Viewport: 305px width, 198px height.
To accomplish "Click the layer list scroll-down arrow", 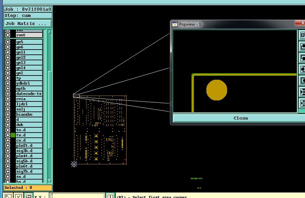I will click(50, 181).
